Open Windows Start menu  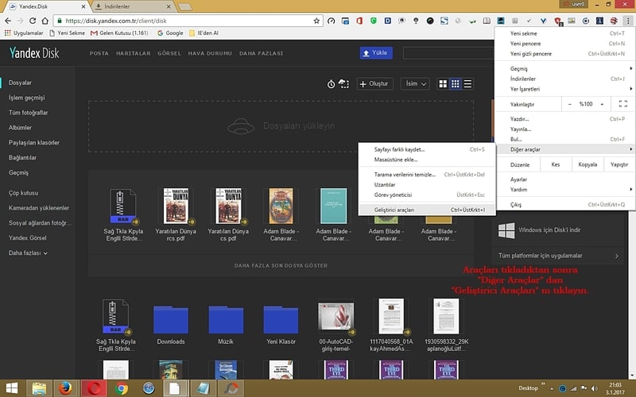coord(12,388)
